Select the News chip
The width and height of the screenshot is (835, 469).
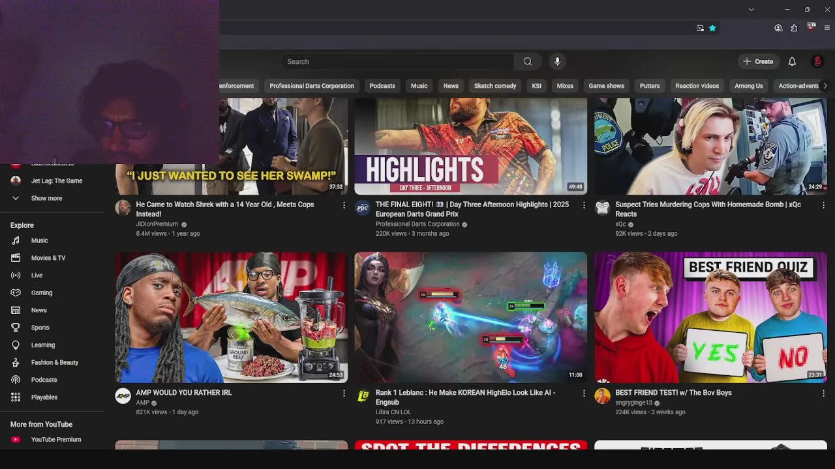click(x=451, y=86)
